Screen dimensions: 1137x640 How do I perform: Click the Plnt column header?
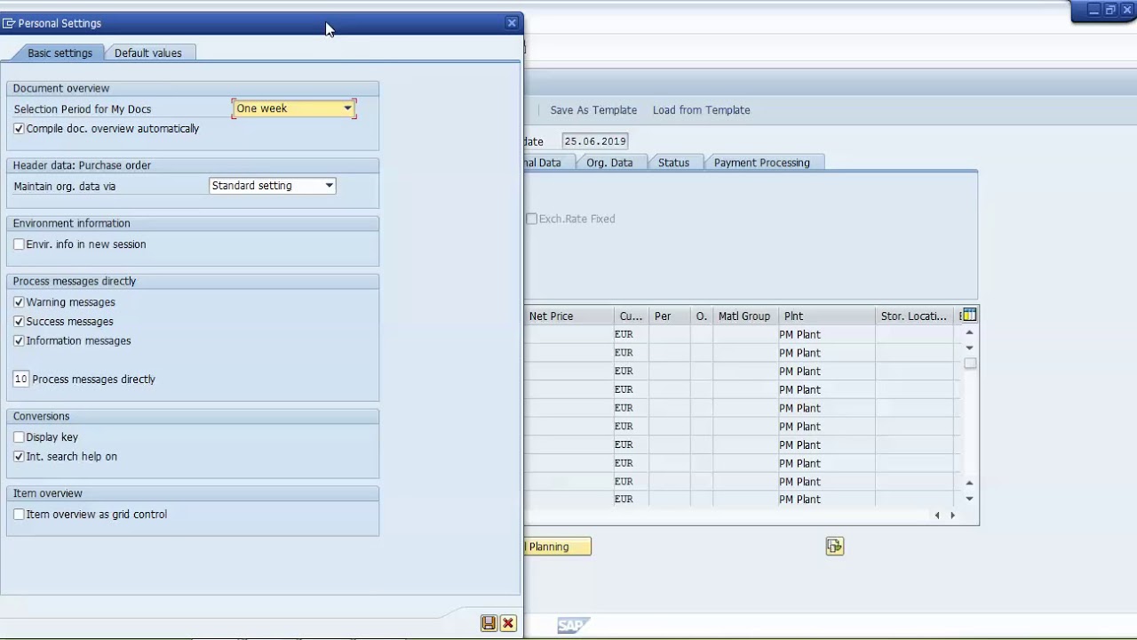(x=826, y=316)
